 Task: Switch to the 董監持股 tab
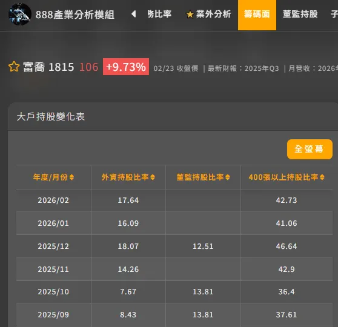coord(300,14)
